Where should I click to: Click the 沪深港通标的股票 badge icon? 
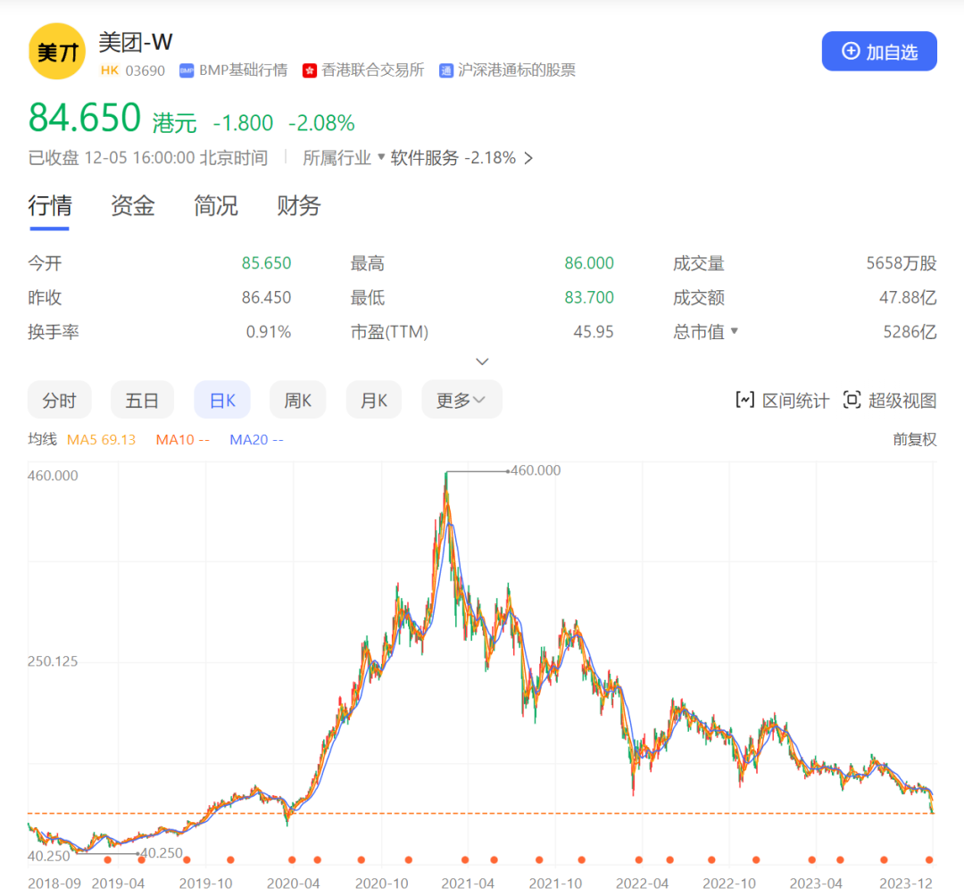pyautogui.click(x=446, y=71)
